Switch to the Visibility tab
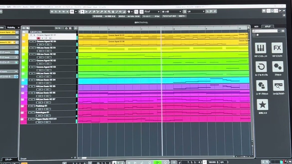This screenshot has width=292, height=164. coord(11,27)
